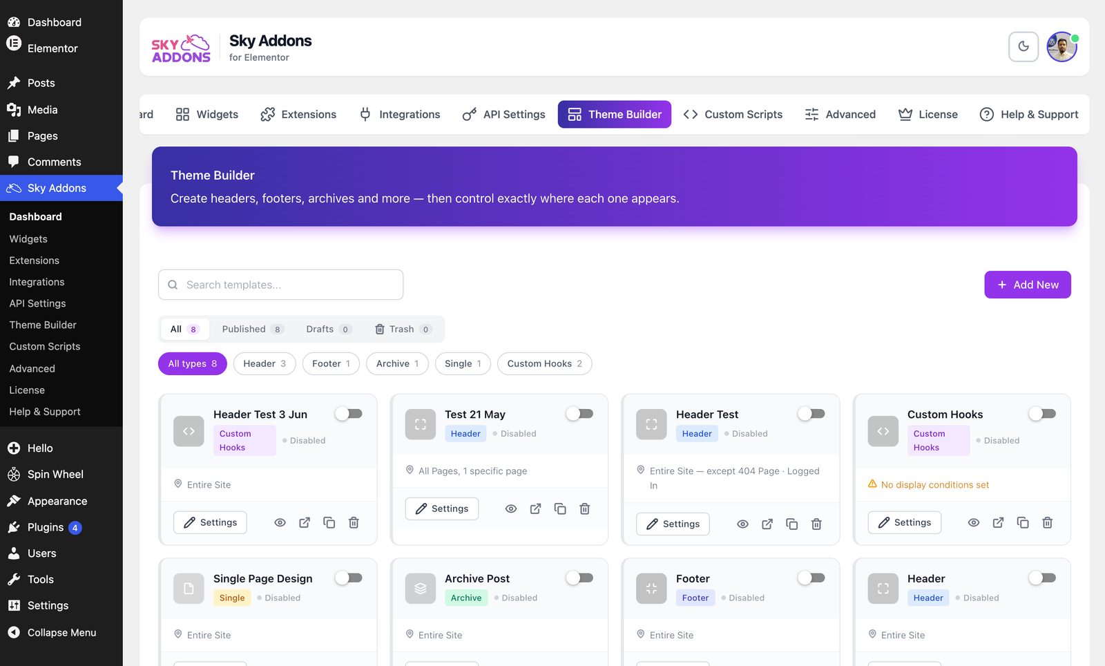
Task: Preview the Test 21 May template
Action: (511, 509)
